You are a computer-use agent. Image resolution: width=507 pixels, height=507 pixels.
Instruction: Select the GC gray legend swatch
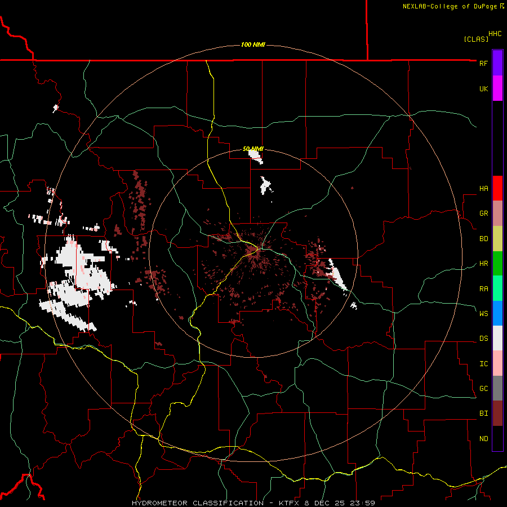point(497,388)
